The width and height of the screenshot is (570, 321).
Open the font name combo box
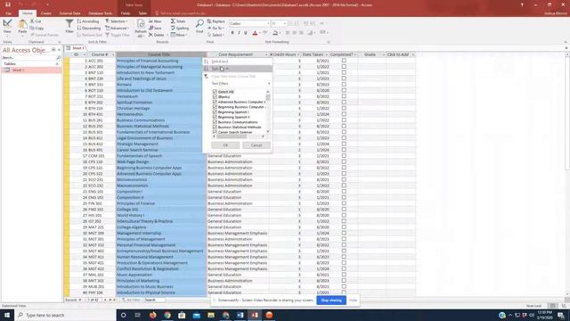[x=249, y=24]
